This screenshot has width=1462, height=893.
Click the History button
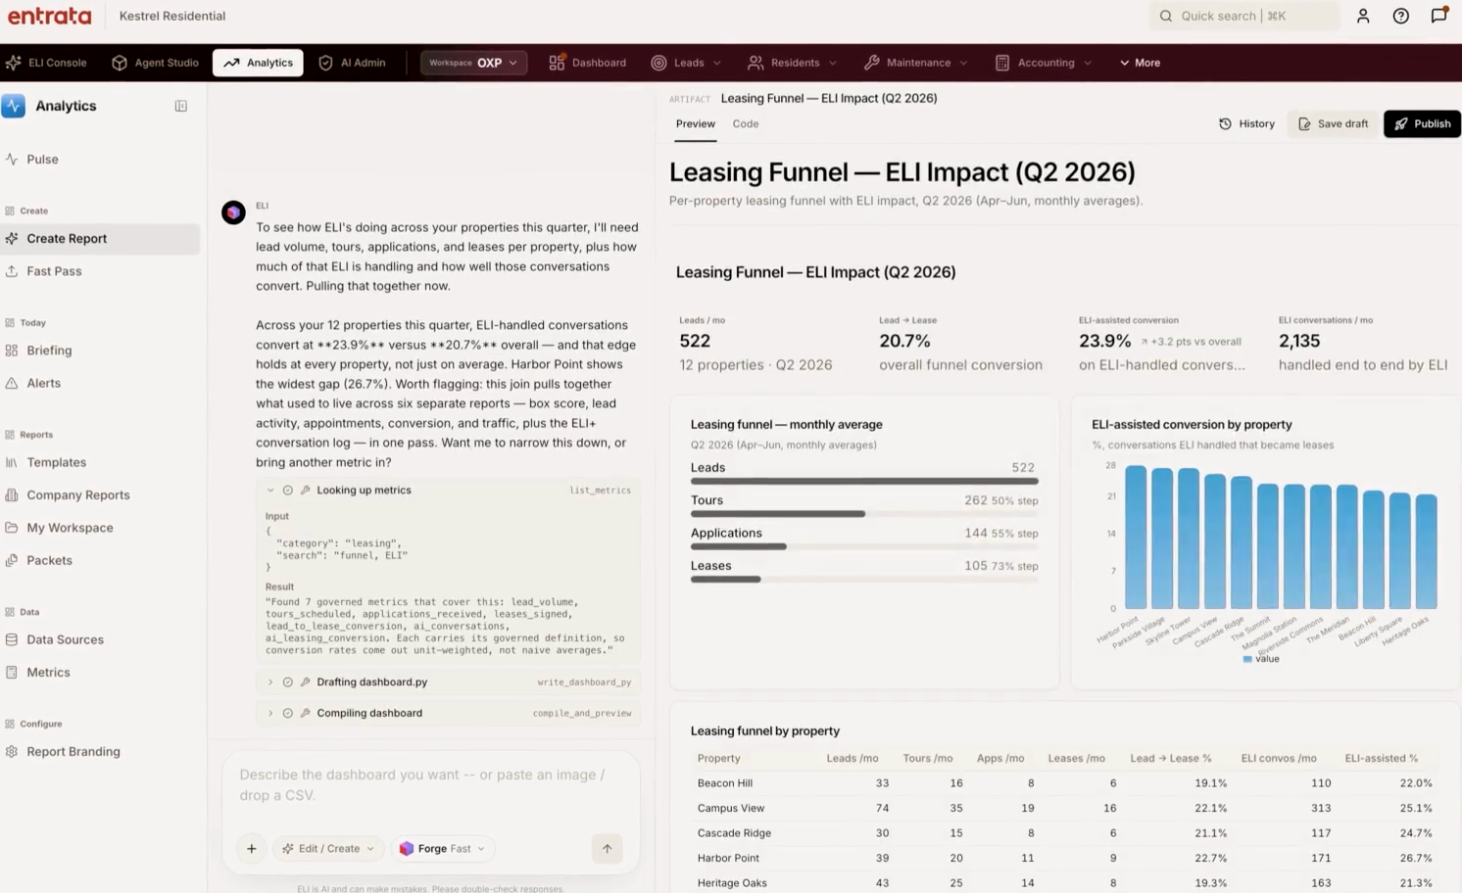[x=1246, y=124]
